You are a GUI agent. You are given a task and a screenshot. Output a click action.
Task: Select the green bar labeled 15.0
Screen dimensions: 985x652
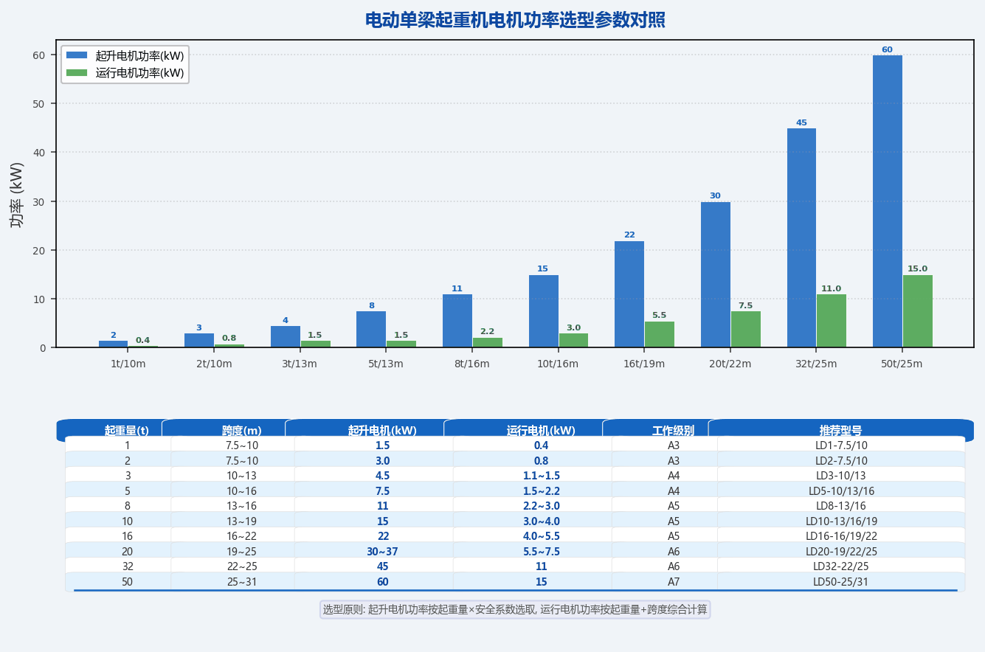pos(917,311)
